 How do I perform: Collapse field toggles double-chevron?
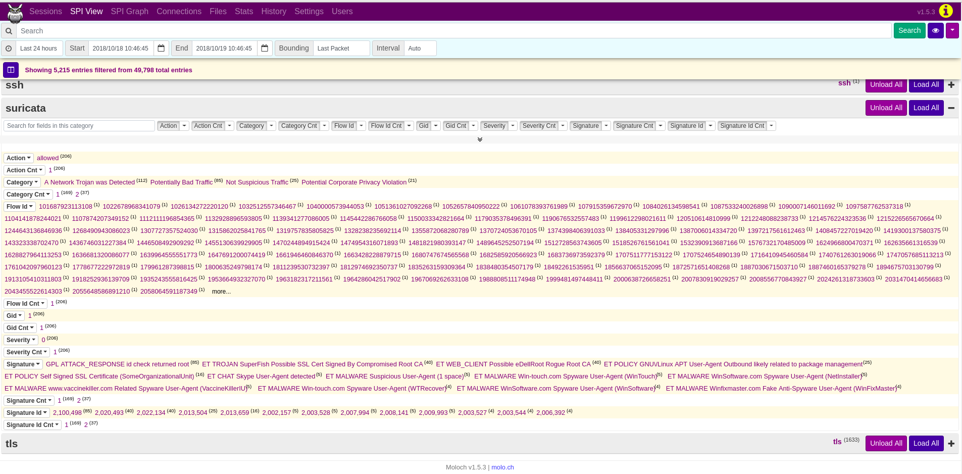coord(480,139)
